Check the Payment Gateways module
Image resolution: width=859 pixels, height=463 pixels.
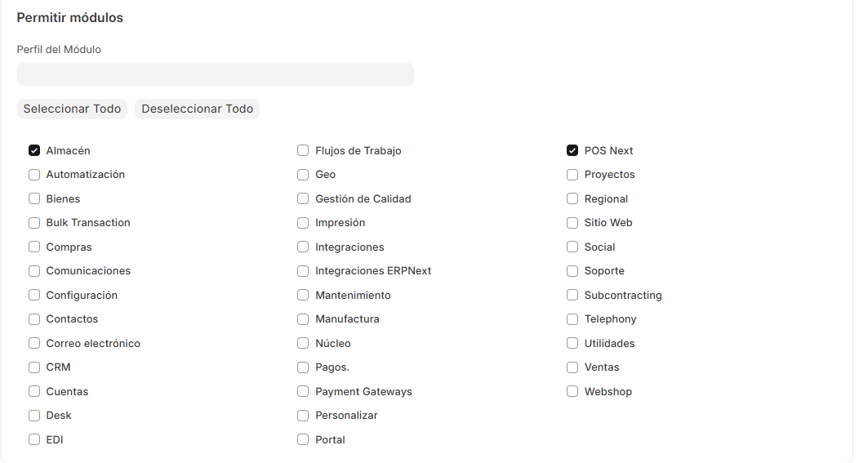click(303, 392)
